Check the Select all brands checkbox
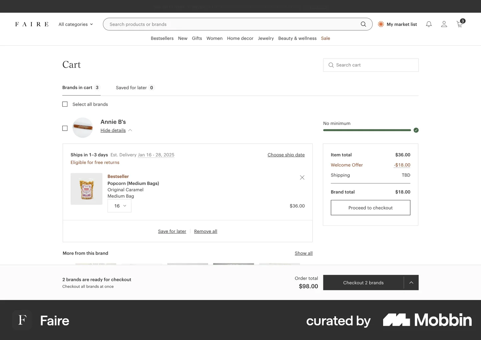The height and width of the screenshot is (340, 481). point(65,104)
